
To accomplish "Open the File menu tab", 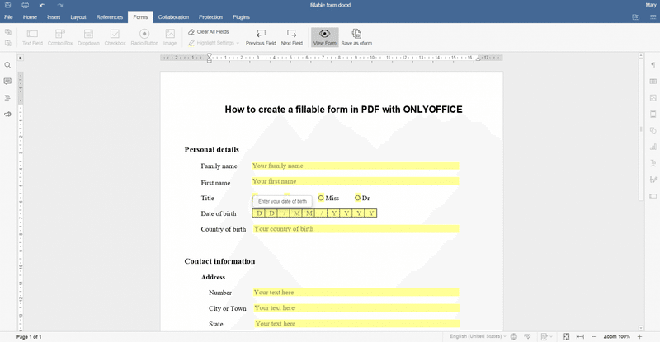I will click(x=8, y=17).
